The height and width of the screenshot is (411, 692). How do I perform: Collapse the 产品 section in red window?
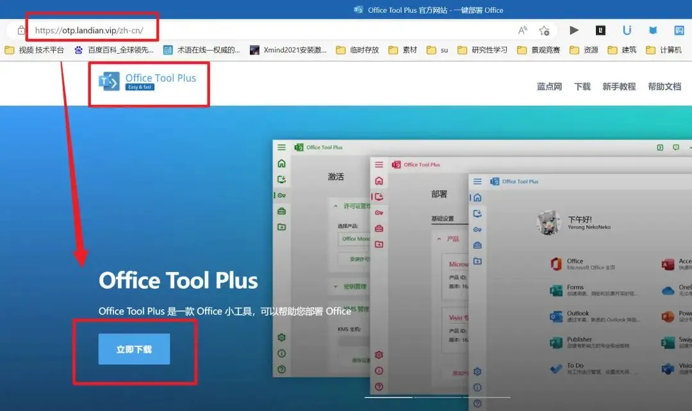pos(439,239)
